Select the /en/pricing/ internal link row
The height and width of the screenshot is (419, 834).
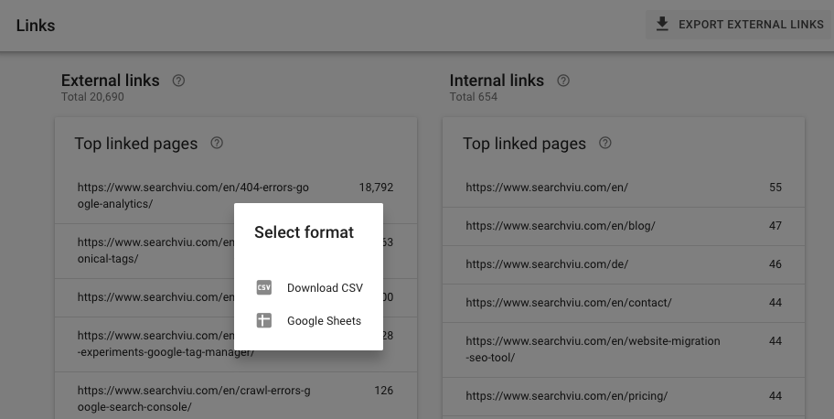click(x=567, y=396)
